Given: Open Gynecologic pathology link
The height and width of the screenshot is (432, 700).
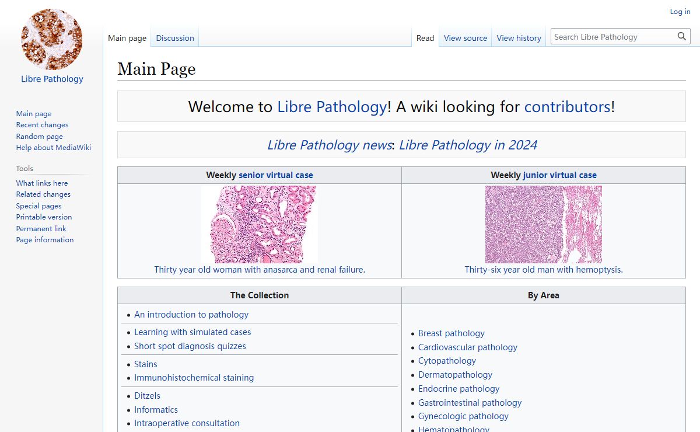Looking at the screenshot, I should (x=463, y=416).
